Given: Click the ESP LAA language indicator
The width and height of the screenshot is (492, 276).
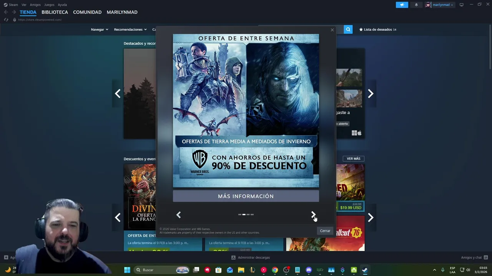Looking at the screenshot, I should click(452, 270).
